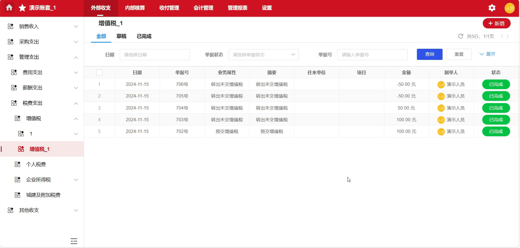Click 已完成 status badge for 706号
Screen dimensions: 520x248
pyautogui.click(x=496, y=84)
